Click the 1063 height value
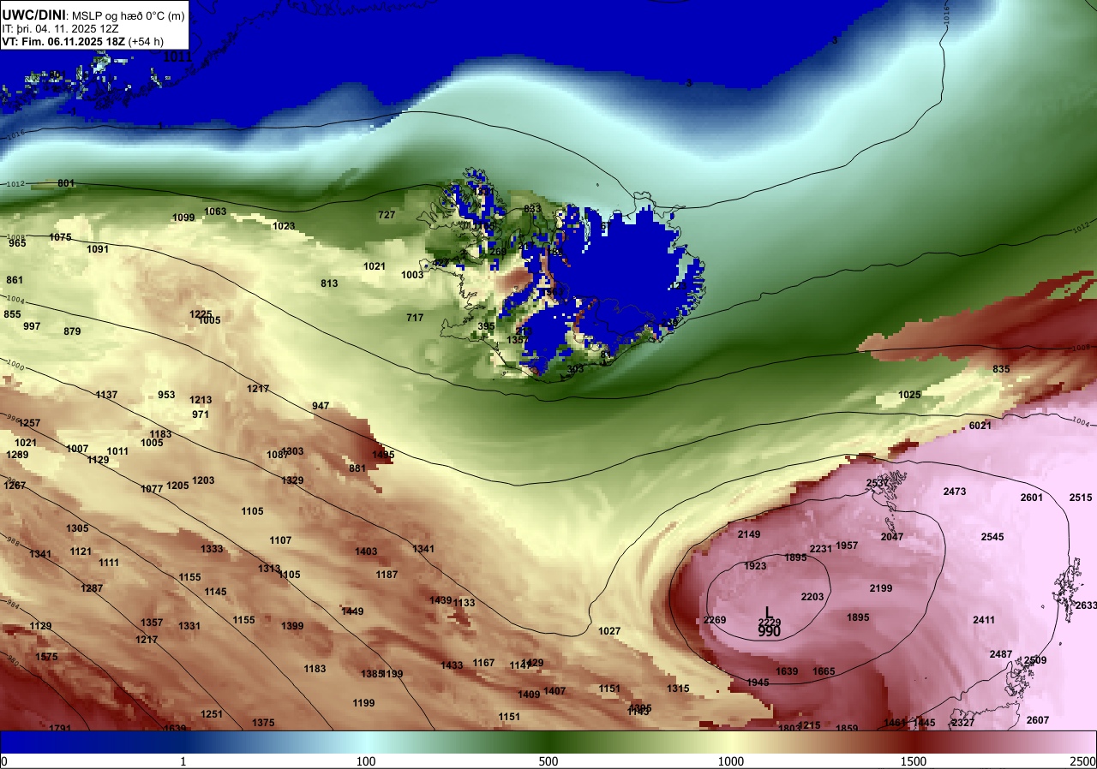This screenshot has width=1097, height=769. click(215, 212)
